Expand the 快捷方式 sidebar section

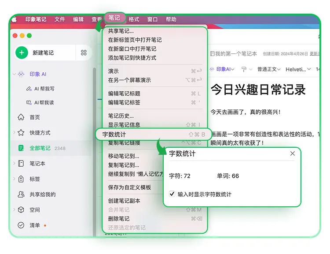[15, 132]
